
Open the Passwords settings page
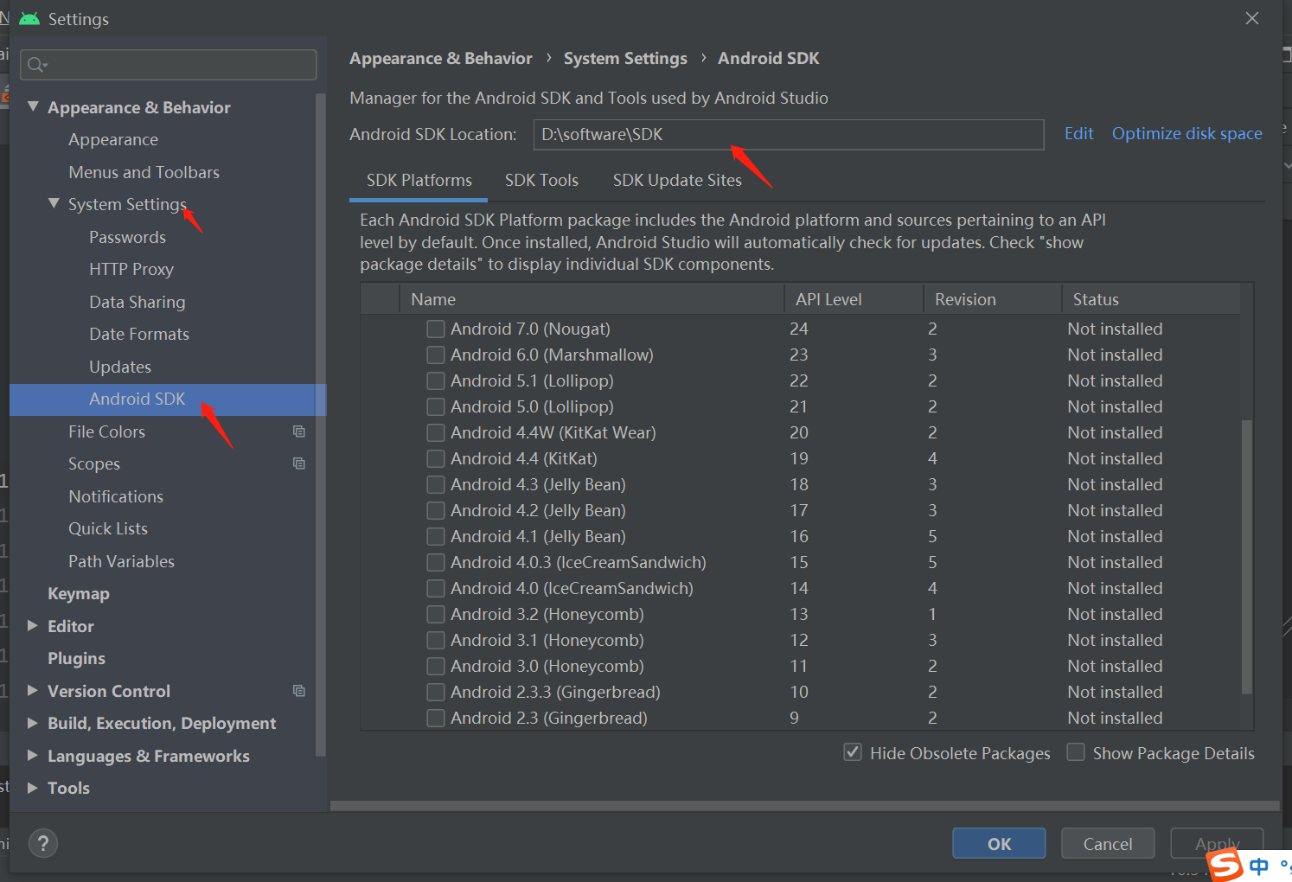pos(127,237)
